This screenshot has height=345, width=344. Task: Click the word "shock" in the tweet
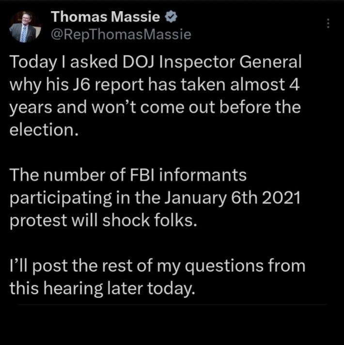click(126, 220)
